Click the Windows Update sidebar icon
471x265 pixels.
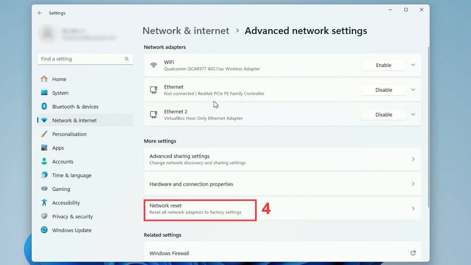(x=44, y=230)
